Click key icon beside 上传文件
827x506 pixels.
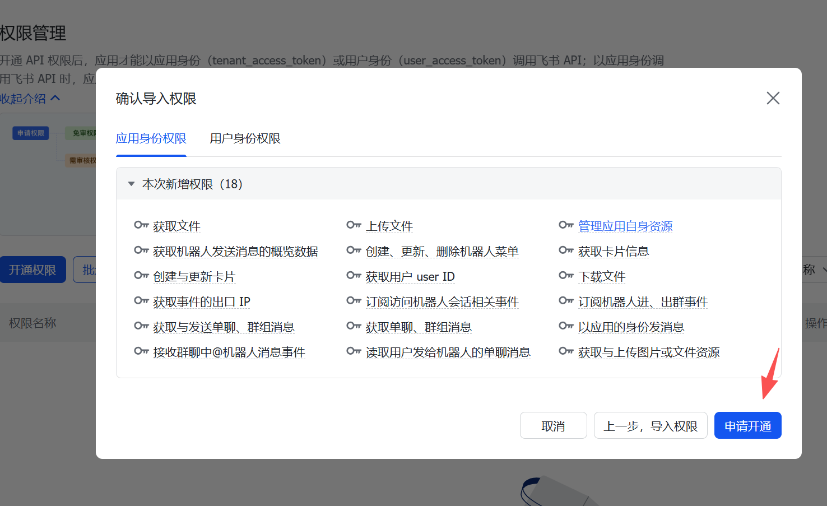tap(354, 225)
